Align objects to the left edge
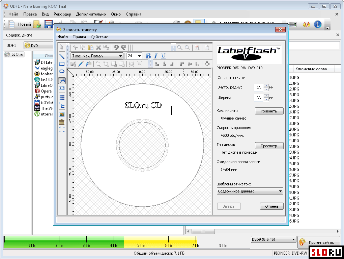Screen dimensions: 344x259 [157, 64]
